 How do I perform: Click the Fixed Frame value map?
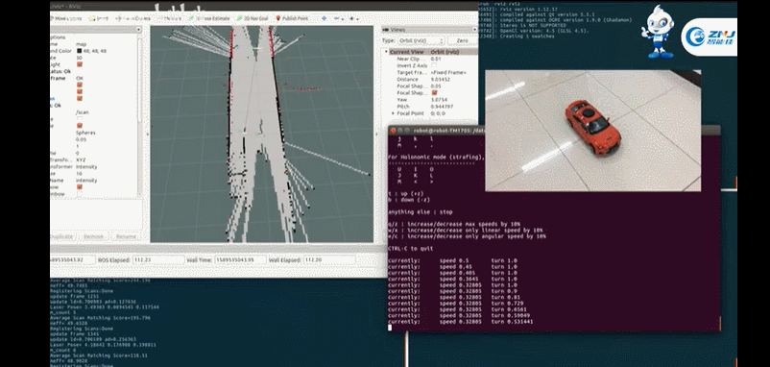pos(81,44)
